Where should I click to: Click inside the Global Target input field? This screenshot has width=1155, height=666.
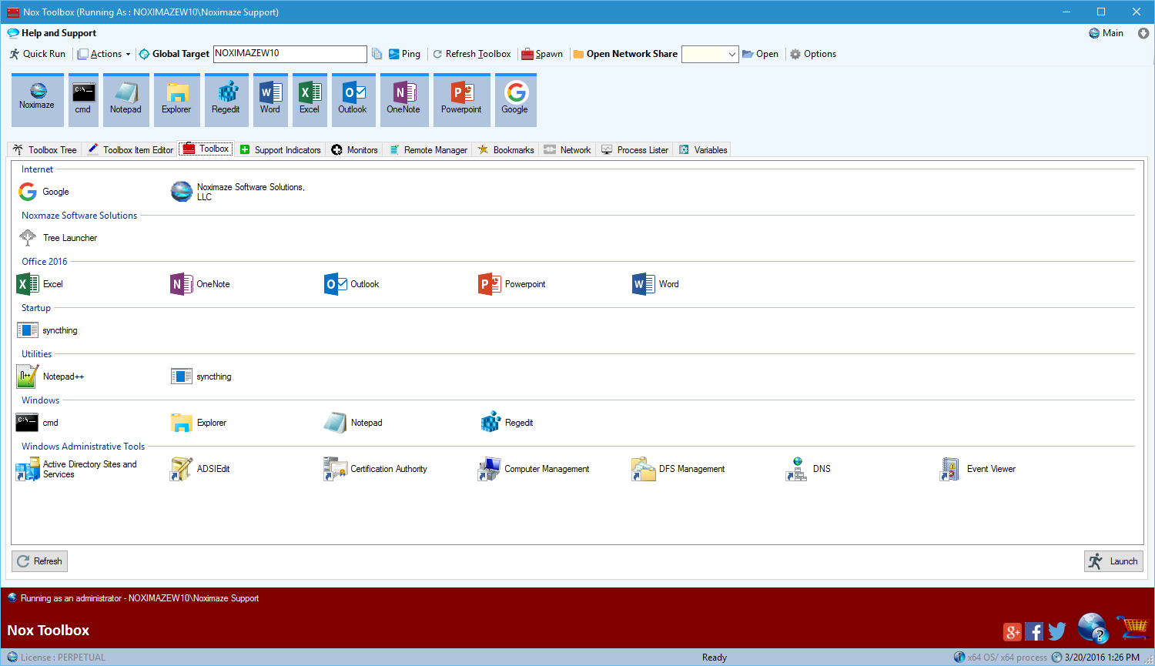[x=290, y=54]
